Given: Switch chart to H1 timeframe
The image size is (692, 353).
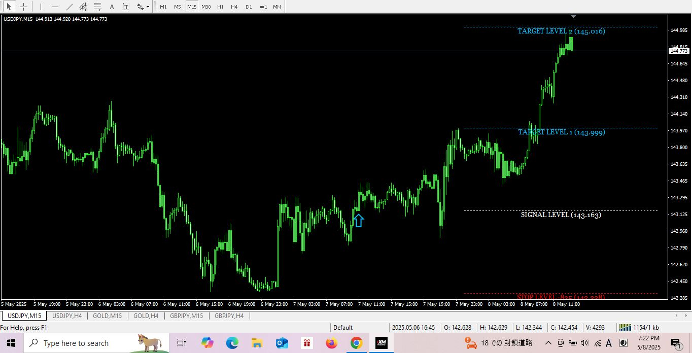Looking at the screenshot, I should 220,7.
